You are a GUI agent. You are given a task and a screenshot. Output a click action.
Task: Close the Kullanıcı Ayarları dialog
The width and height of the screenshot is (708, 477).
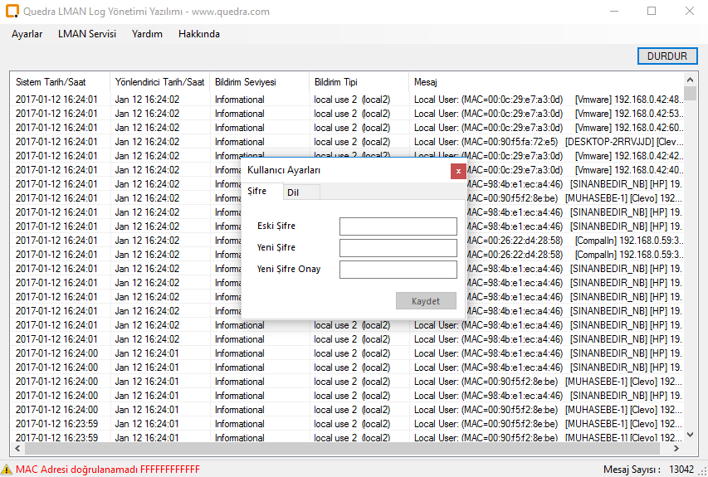pyautogui.click(x=457, y=171)
